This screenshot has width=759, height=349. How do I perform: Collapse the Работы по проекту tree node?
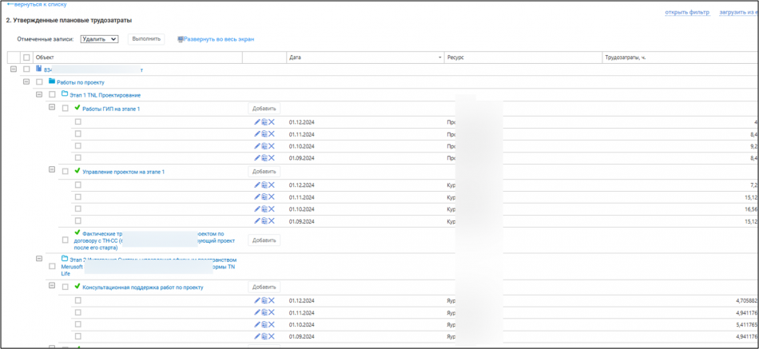(x=26, y=81)
